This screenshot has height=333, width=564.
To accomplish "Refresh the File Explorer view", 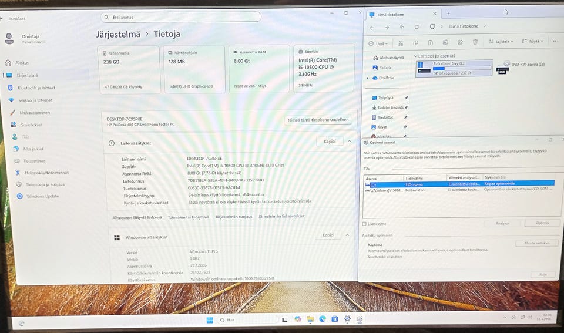I will (x=417, y=27).
